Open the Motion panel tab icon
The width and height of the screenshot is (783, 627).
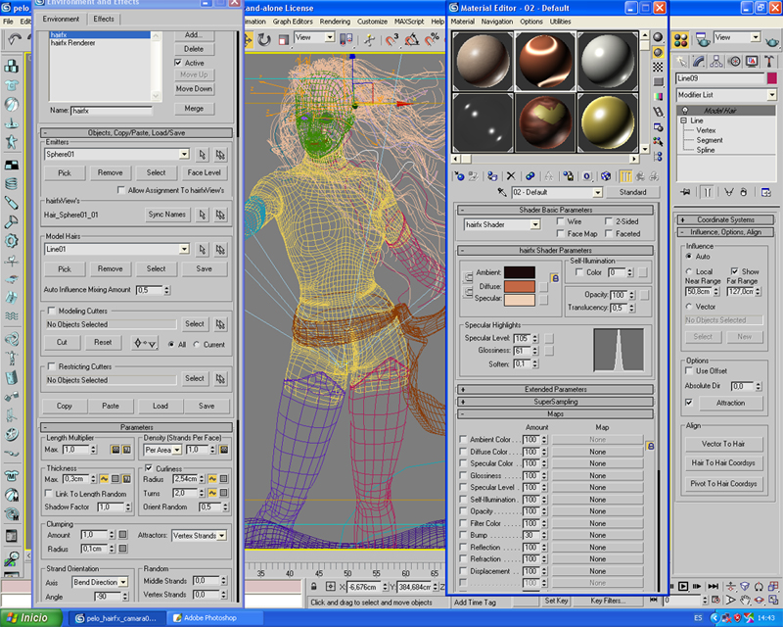pos(734,61)
